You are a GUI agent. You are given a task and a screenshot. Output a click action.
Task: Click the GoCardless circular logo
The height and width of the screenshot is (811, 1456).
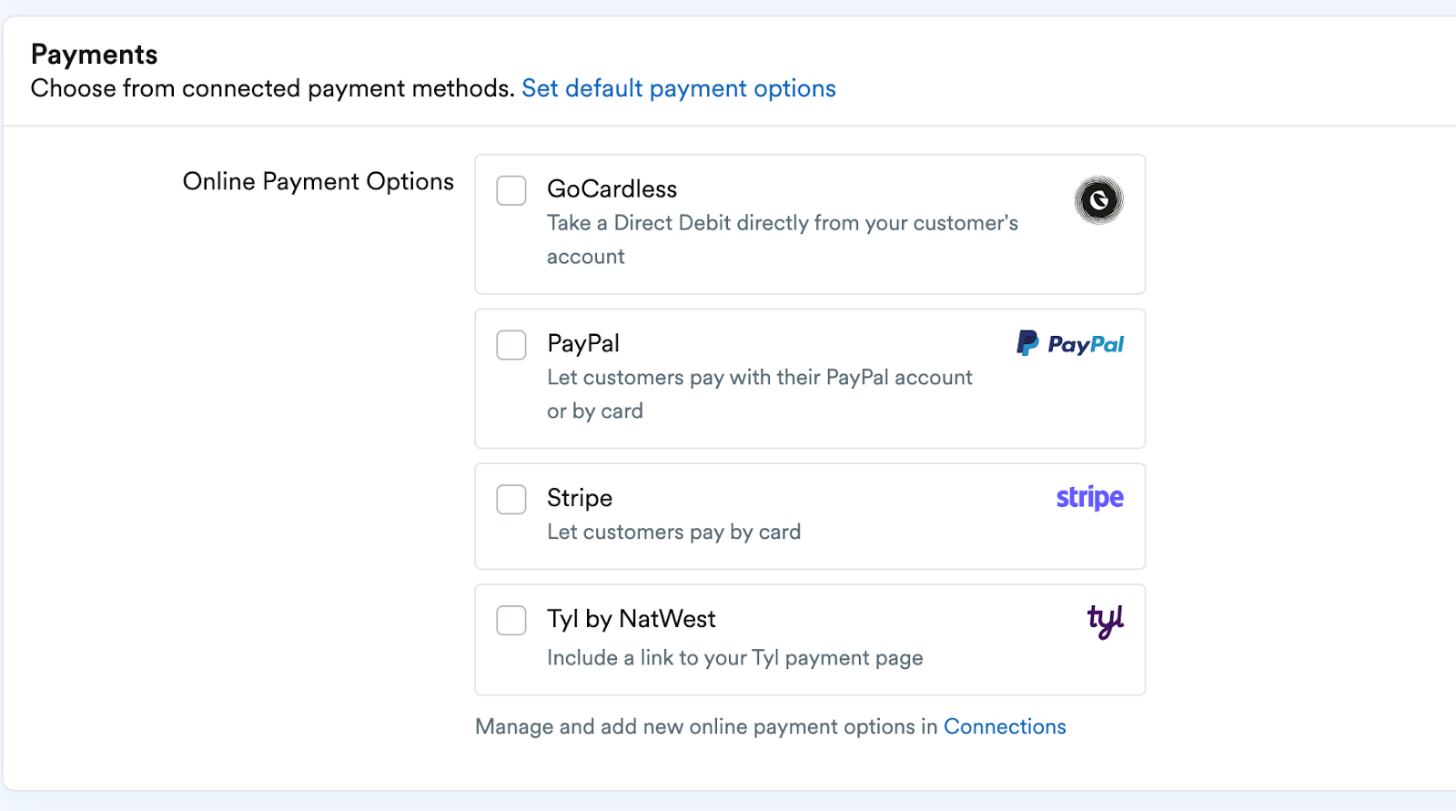(1097, 199)
